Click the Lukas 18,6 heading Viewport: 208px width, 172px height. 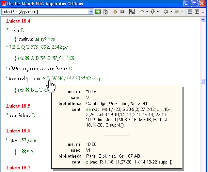point(18,131)
